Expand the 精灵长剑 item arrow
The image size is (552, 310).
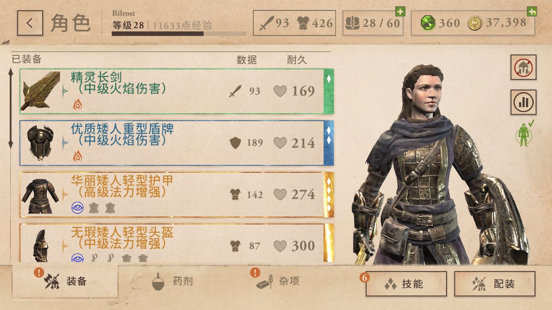tap(65, 91)
